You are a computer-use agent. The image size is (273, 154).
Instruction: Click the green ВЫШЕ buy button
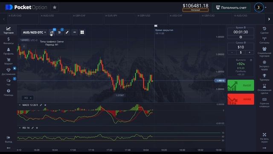coord(241,85)
